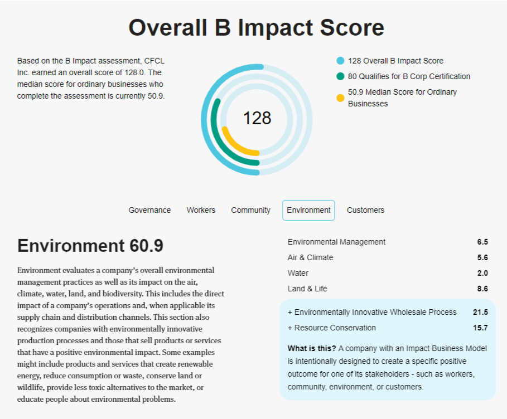Open the Workers tab
The height and width of the screenshot is (419, 507).
[x=201, y=210]
